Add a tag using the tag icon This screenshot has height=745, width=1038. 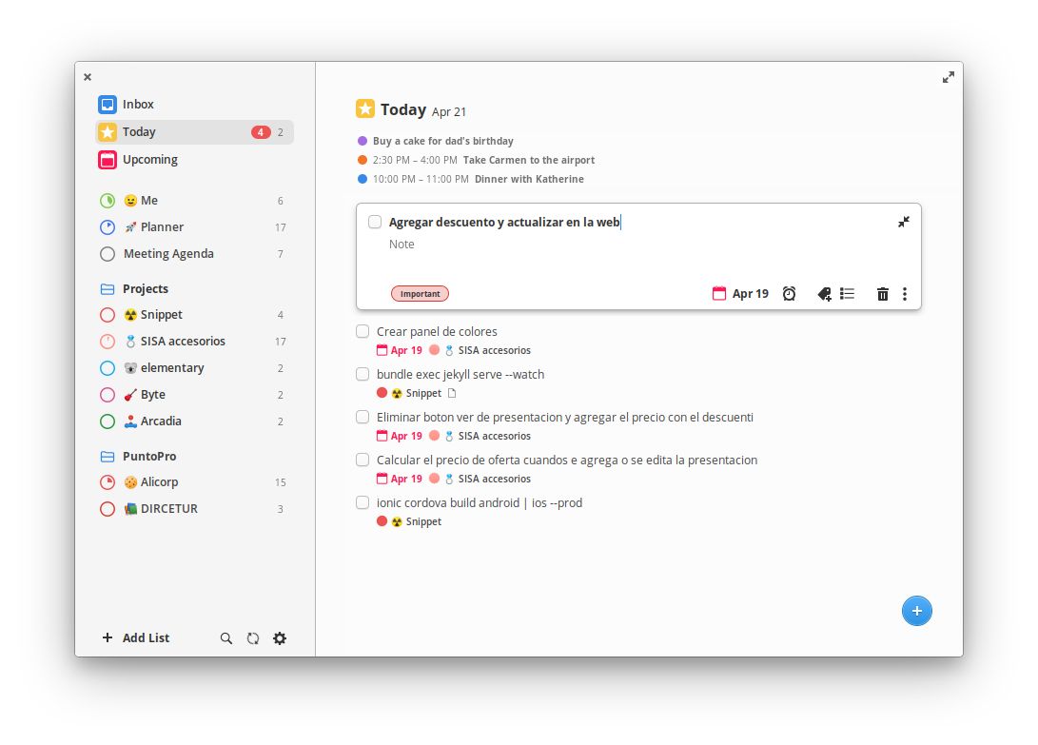click(823, 293)
